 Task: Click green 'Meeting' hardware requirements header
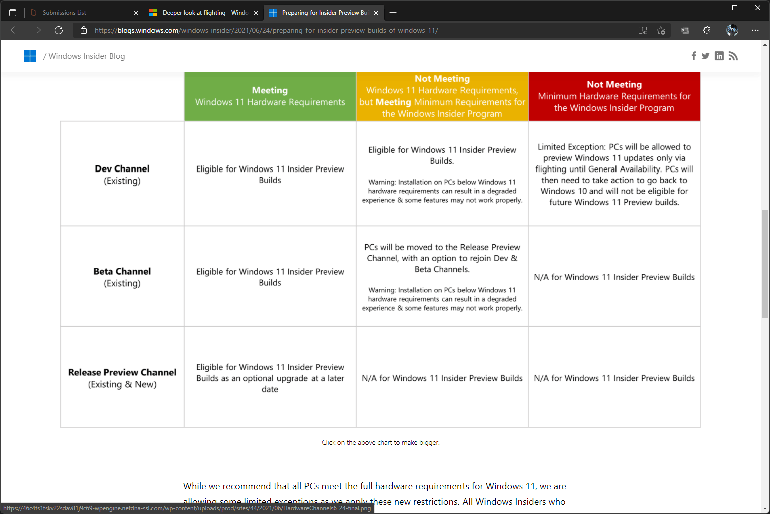tap(270, 96)
